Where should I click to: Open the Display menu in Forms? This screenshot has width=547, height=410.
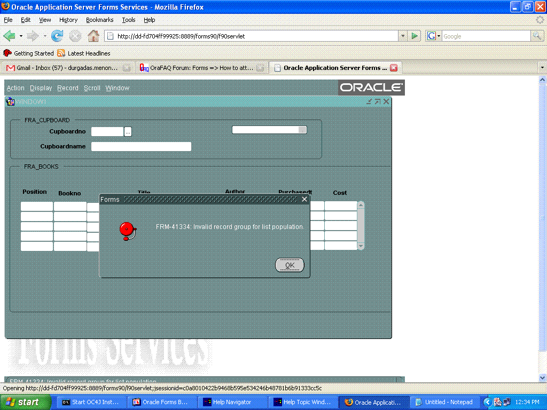(41, 88)
